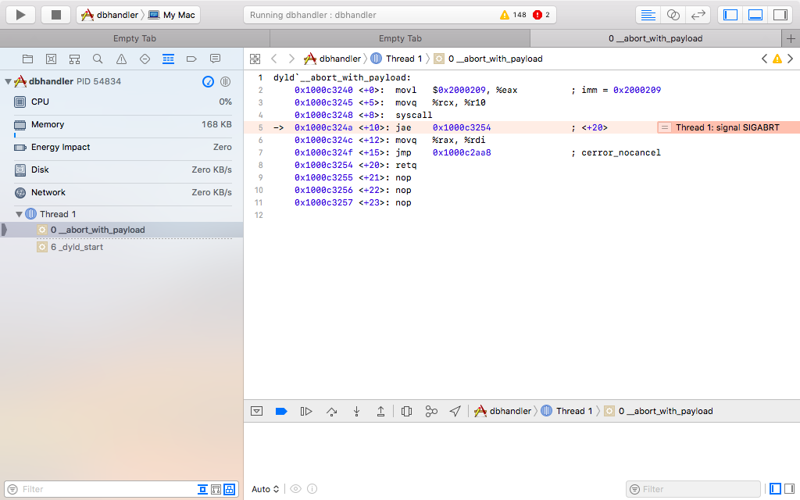Click the Stop button in toolbar
The image size is (800, 500).
pos(55,15)
